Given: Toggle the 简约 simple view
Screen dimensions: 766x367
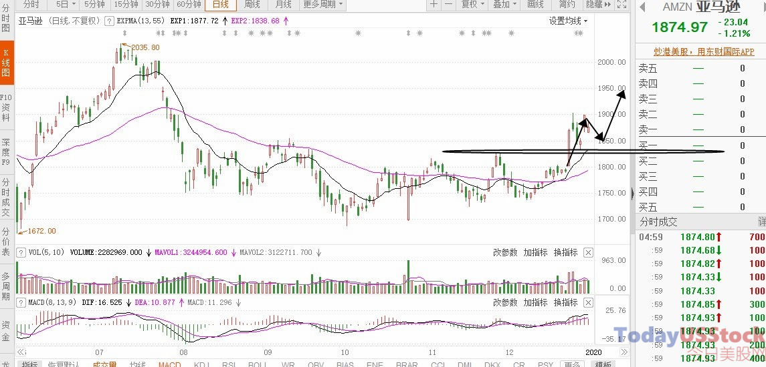Looking at the screenshot, I should pos(567,5).
